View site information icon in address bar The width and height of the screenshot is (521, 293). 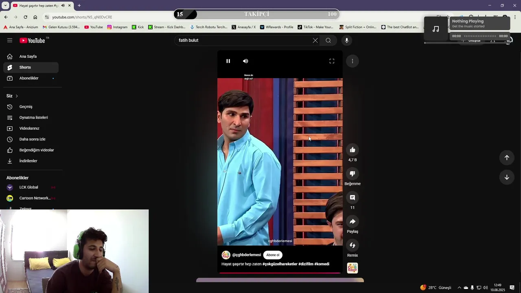(47, 17)
